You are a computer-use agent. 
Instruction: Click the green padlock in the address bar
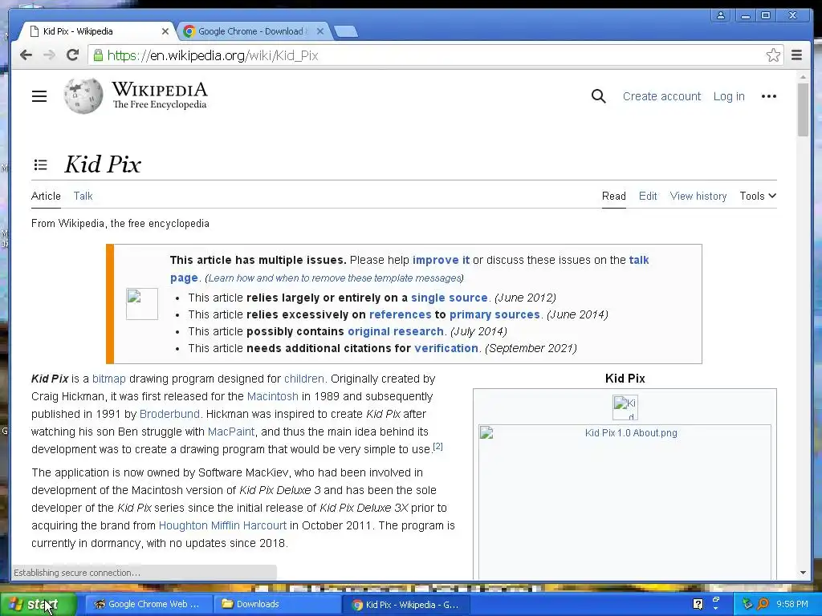pyautogui.click(x=98, y=55)
